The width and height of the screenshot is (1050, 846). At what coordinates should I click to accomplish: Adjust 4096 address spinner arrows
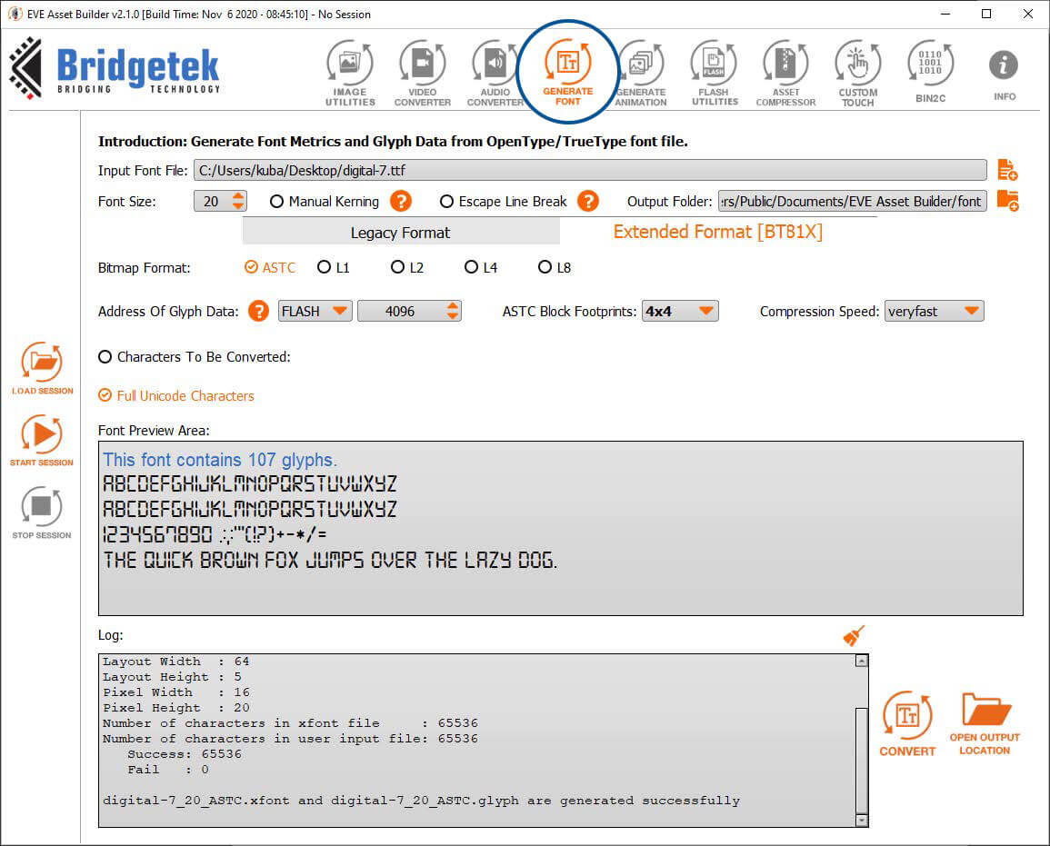(453, 311)
